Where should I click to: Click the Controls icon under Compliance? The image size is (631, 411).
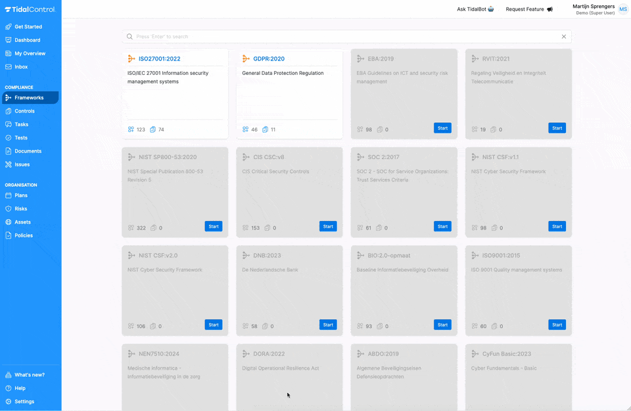(7, 110)
